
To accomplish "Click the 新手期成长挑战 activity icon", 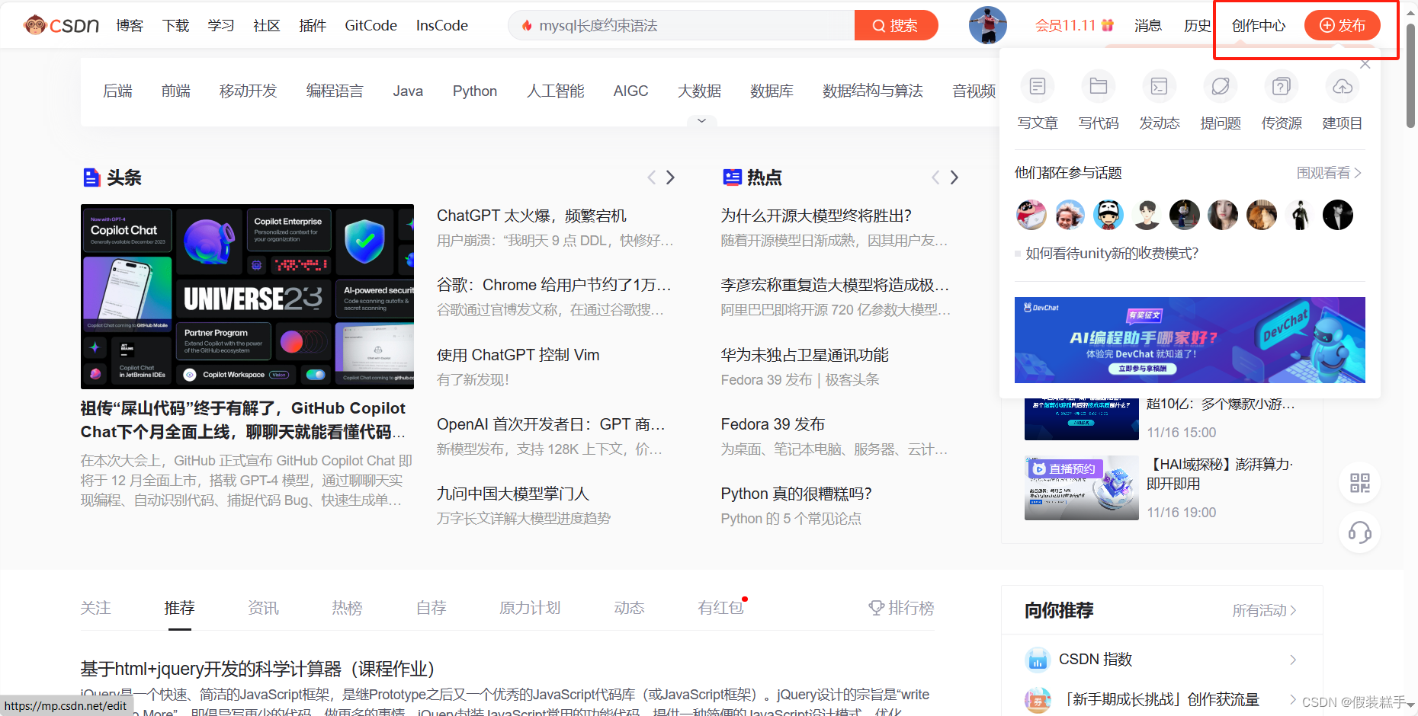I will click(x=1038, y=699).
